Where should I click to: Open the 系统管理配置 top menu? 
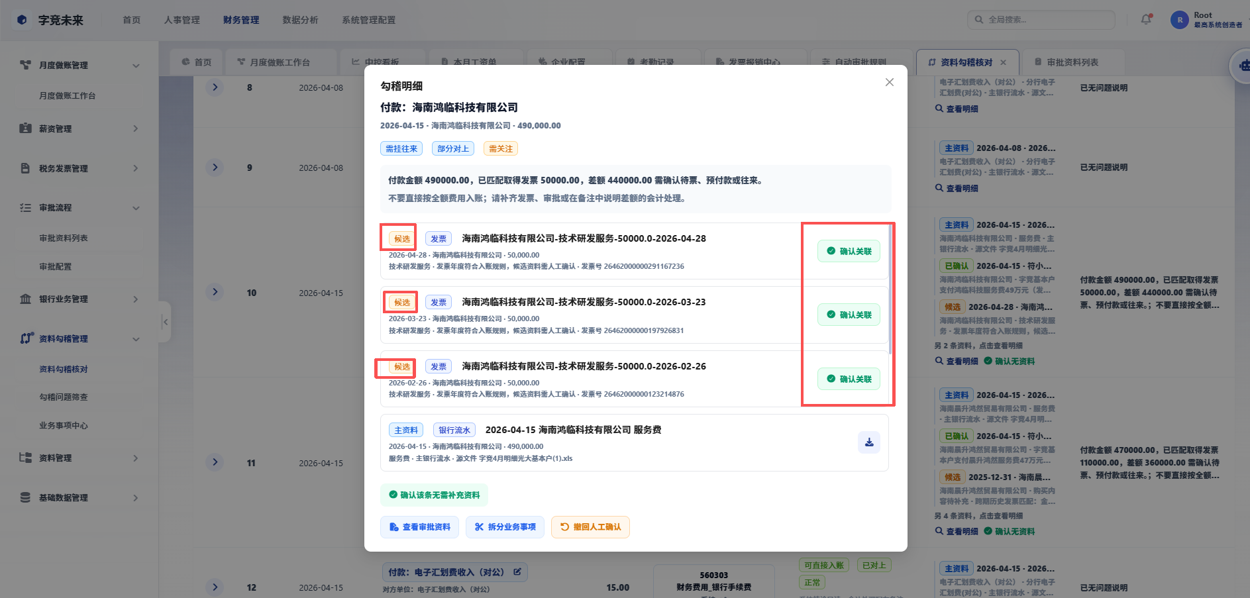coord(369,20)
